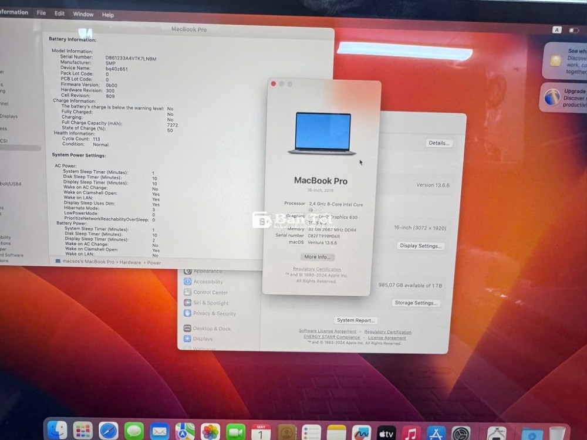Open Messages app in the Dock
The width and height of the screenshot is (587, 440).
(x=134, y=432)
